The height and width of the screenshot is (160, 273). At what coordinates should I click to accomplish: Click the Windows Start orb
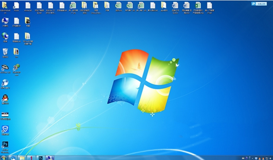(x=3, y=158)
